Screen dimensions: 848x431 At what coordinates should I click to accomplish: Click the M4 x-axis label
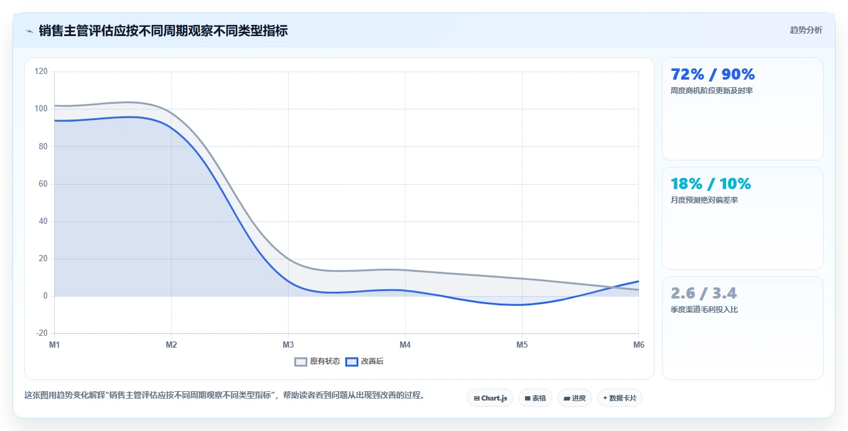coord(405,345)
